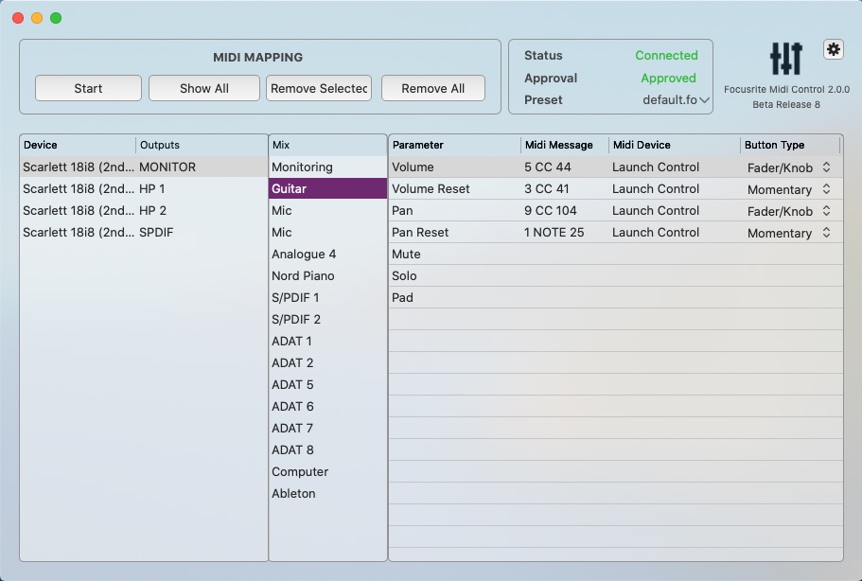This screenshot has height=581, width=862.
Task: Click the Approved approval text
Action: pos(668,78)
